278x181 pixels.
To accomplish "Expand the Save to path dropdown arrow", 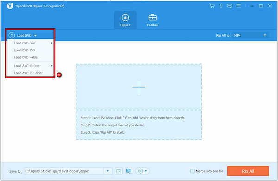I will click(107, 171).
